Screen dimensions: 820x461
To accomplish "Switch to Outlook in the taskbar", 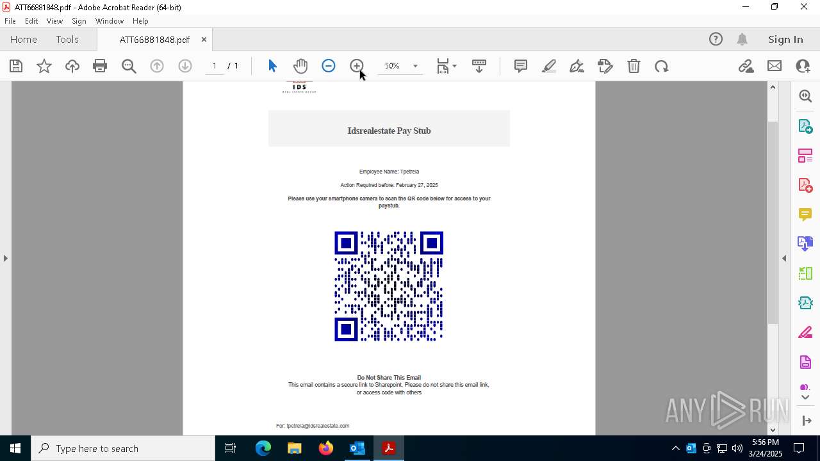I will point(357,448).
